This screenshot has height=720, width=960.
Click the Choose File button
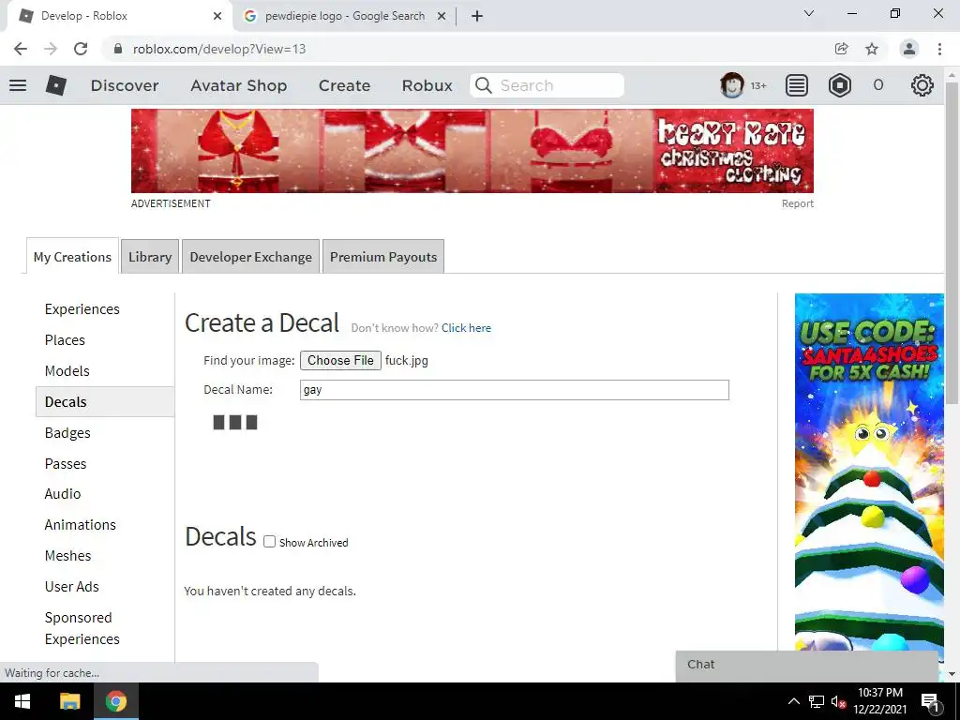click(x=340, y=360)
